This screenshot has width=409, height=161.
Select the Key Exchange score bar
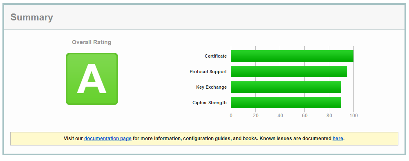click(x=286, y=87)
